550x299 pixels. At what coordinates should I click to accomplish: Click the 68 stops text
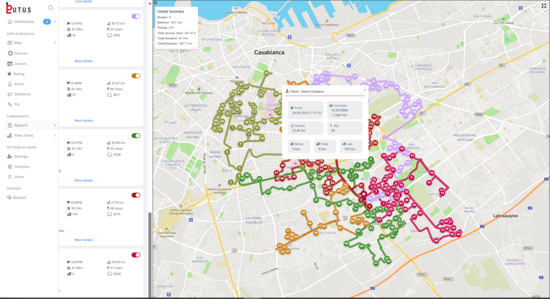(117, 209)
